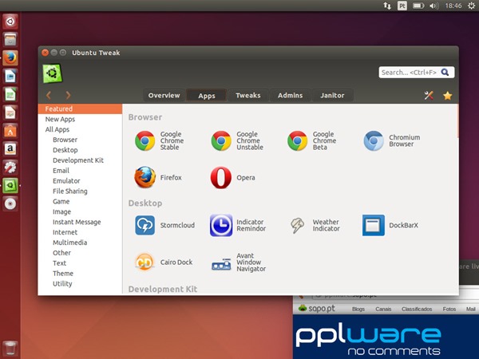Select the Indicator Remindor clock icon

pyautogui.click(x=221, y=225)
